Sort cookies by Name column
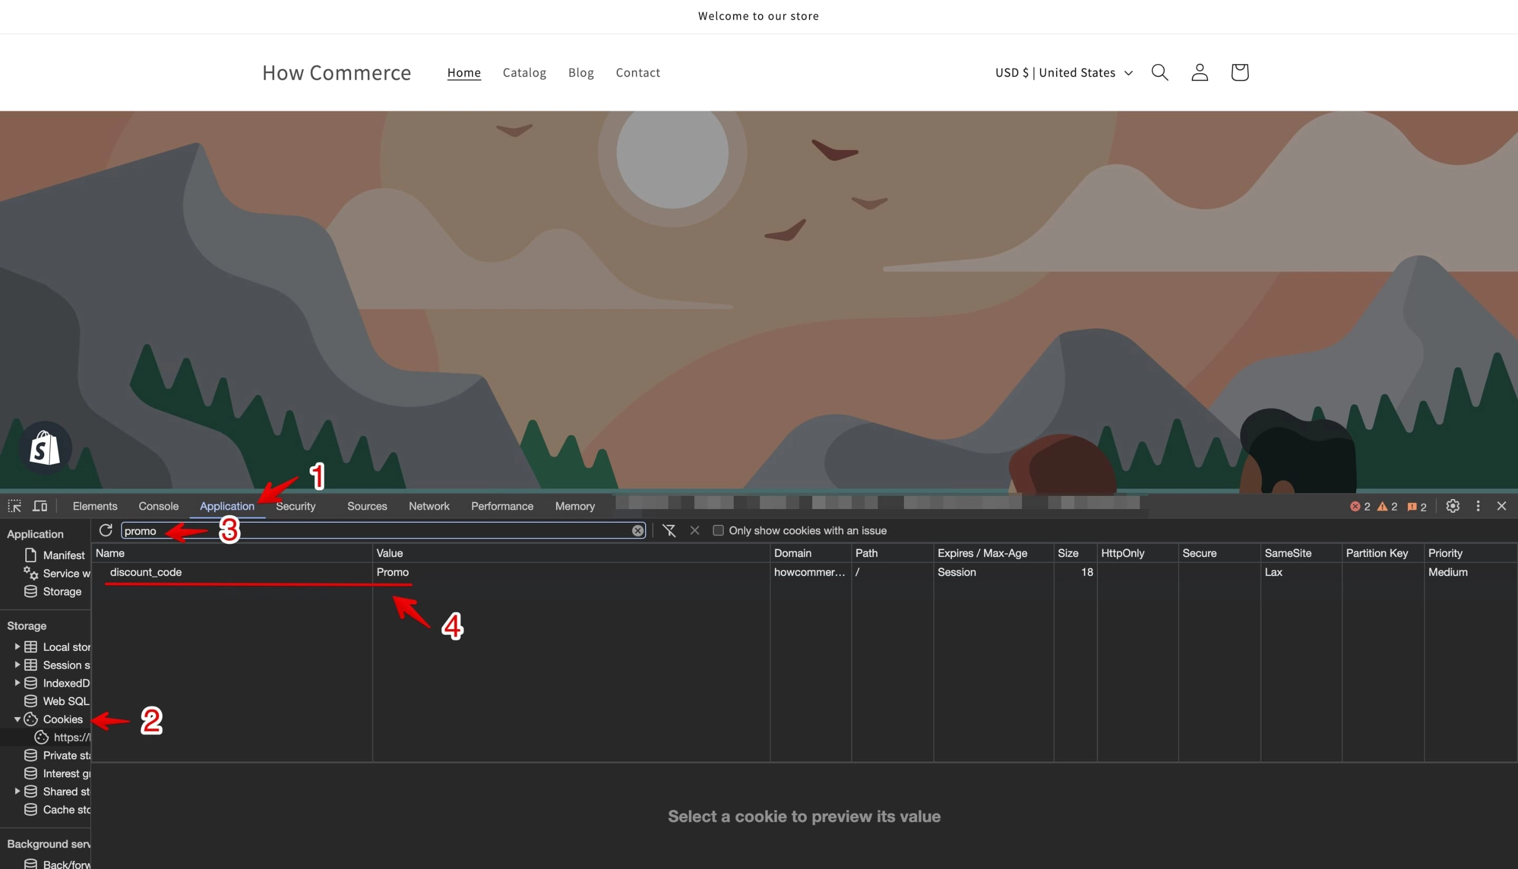This screenshot has width=1518, height=869. click(232, 553)
